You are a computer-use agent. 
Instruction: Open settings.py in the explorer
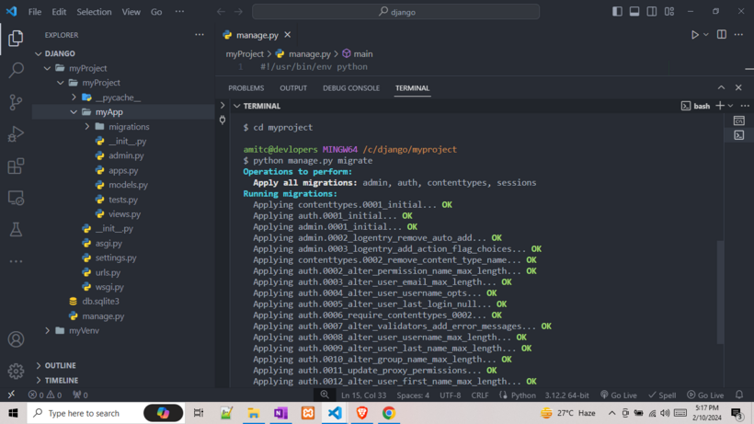(116, 258)
